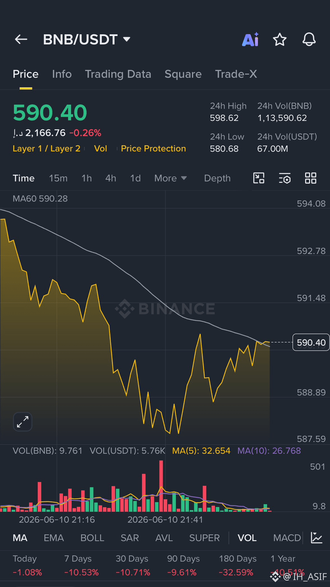Show the Depth chart
330x587 pixels.
point(217,178)
